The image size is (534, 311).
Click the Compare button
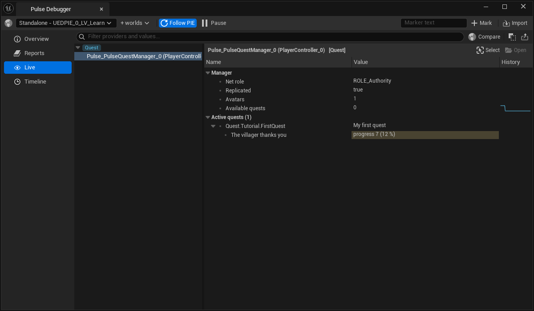485,37
